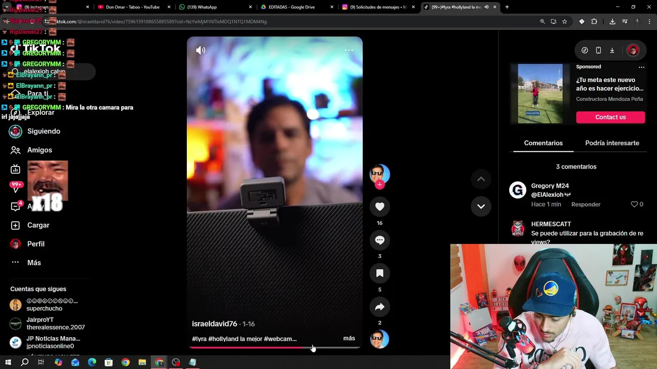Open Gregory M24's profile avatar
Image resolution: width=657 pixels, height=369 pixels.
518,190
